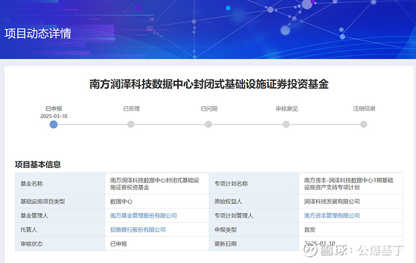Click the 审核意见 step label
Screen dimensions: 416x263
287,109
